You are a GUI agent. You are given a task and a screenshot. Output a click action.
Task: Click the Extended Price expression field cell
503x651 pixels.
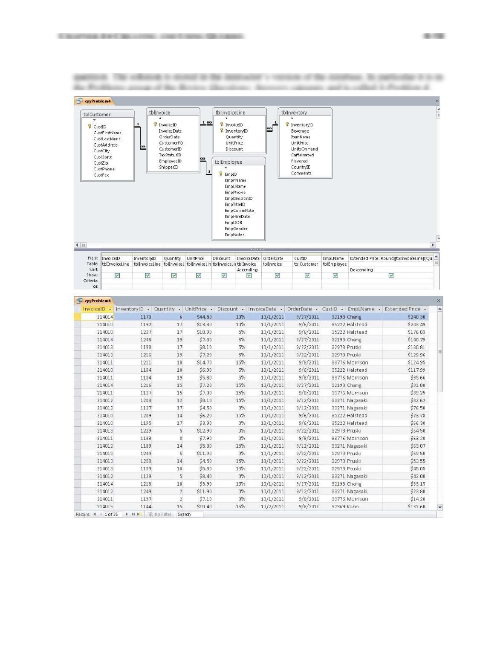click(x=391, y=258)
